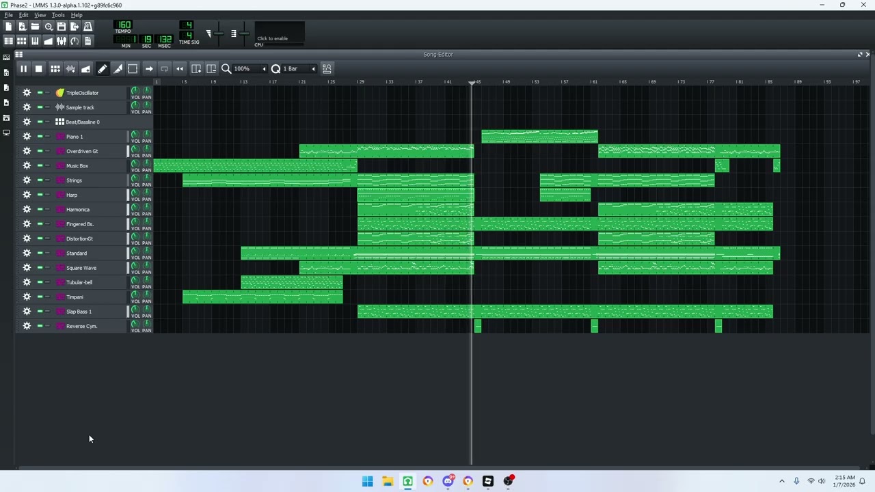Screen dimensions: 875x492
Task: Open the gear menu for Standard track
Action: 27,253
